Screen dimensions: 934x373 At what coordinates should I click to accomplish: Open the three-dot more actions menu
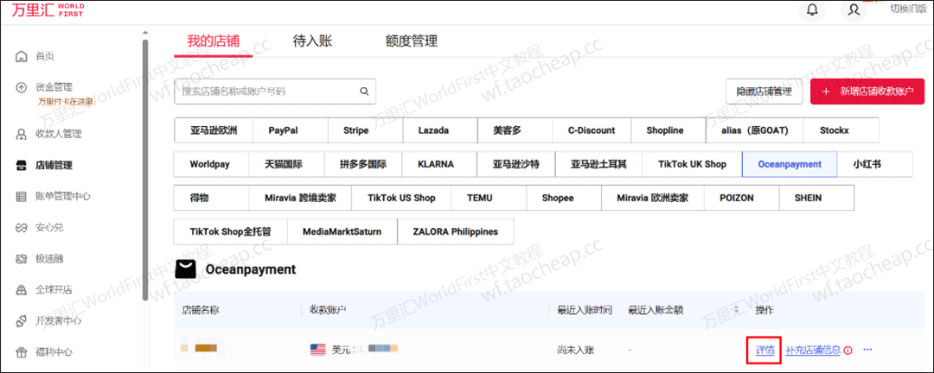pos(867,350)
